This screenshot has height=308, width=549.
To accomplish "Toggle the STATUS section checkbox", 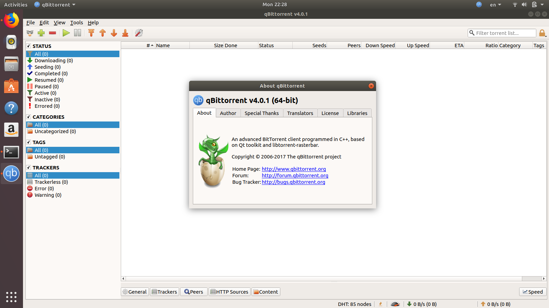I will [x=29, y=46].
